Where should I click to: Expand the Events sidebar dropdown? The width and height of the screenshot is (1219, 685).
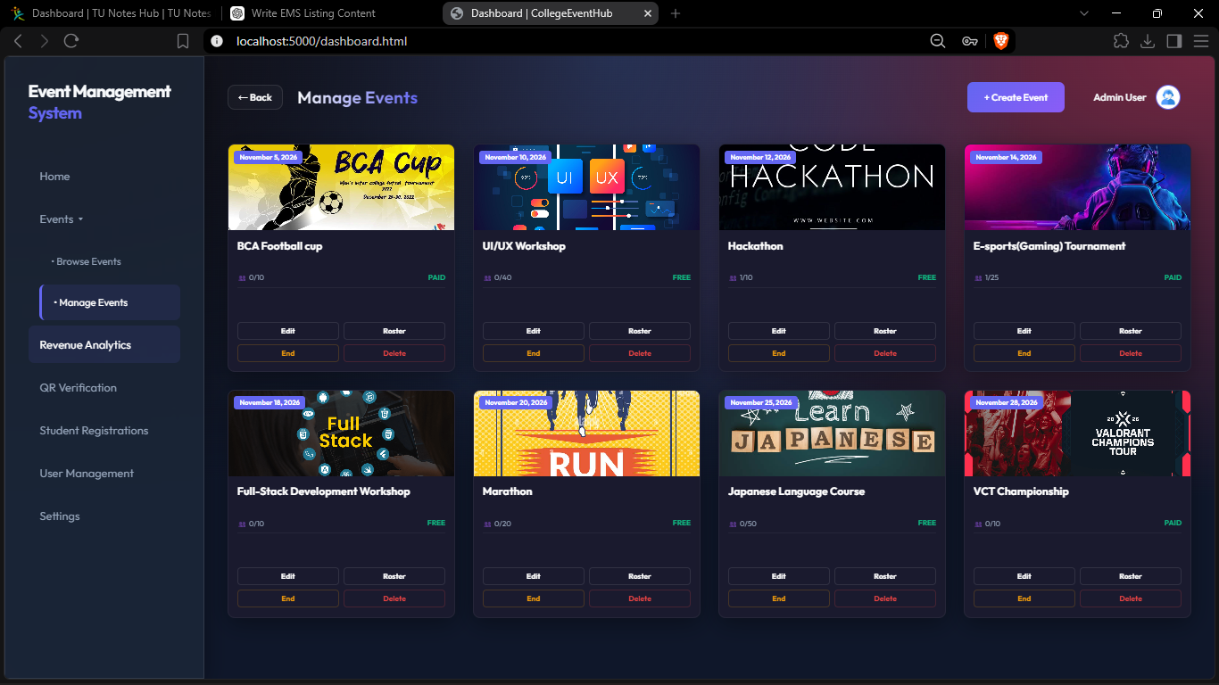click(x=62, y=219)
